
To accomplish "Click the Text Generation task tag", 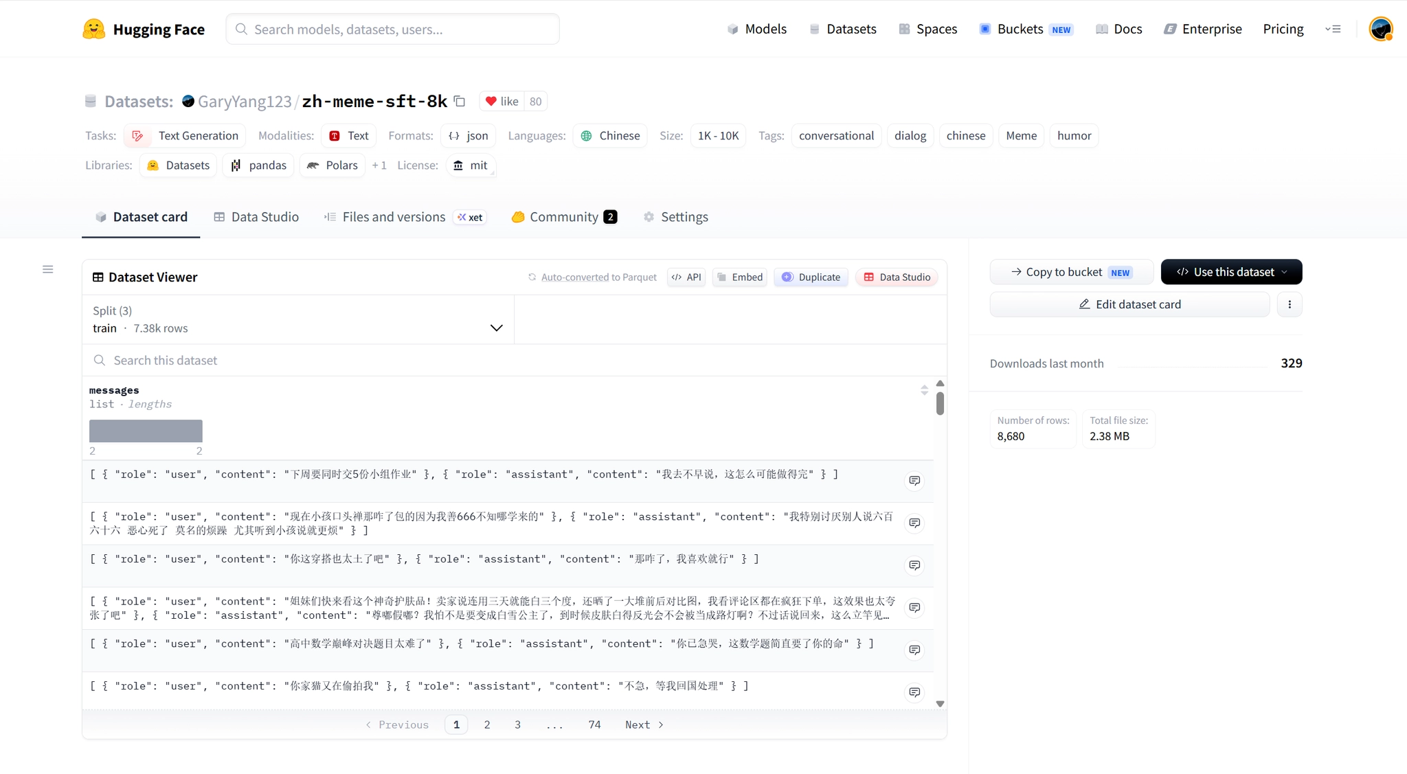I will click(x=185, y=136).
